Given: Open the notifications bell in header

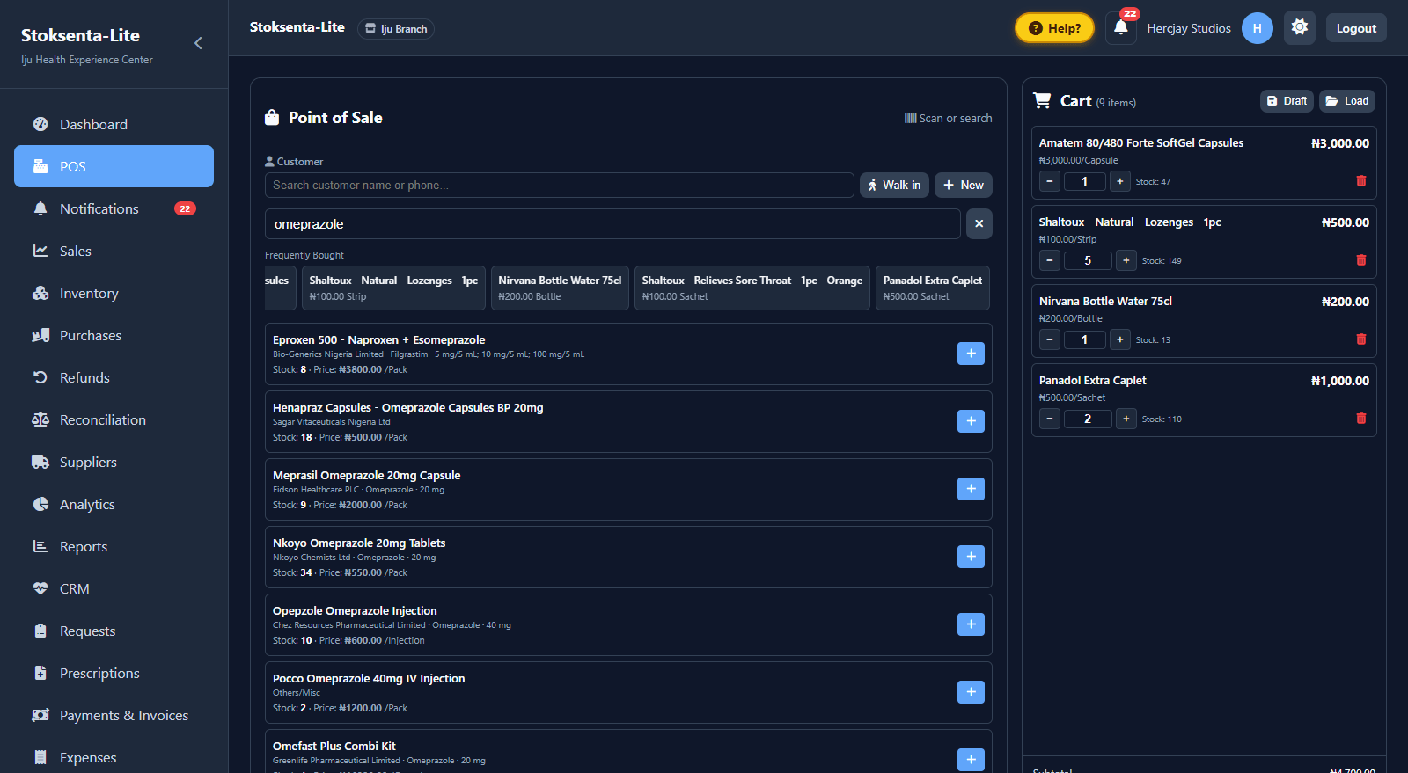Looking at the screenshot, I should tap(1120, 27).
